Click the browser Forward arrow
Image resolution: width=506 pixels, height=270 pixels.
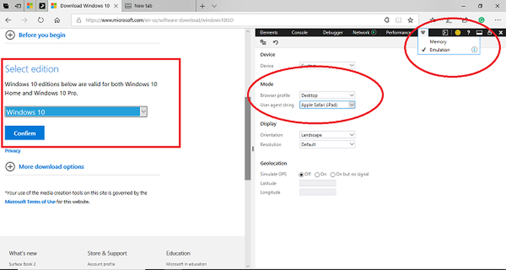pos(24,20)
